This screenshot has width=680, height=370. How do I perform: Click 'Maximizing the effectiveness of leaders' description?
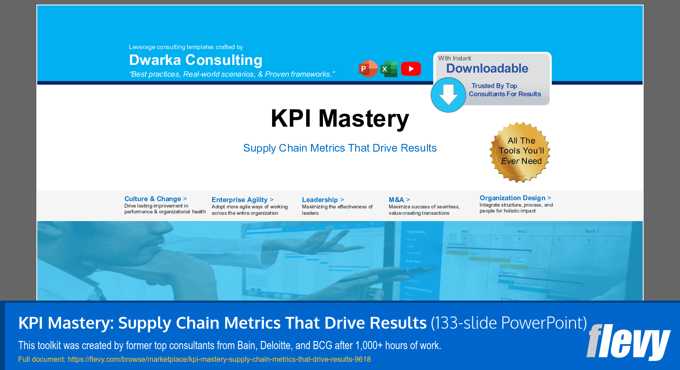pyautogui.click(x=337, y=210)
